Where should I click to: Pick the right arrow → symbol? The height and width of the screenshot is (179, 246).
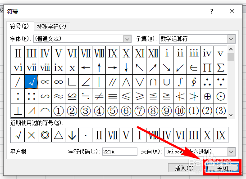coord(112,67)
